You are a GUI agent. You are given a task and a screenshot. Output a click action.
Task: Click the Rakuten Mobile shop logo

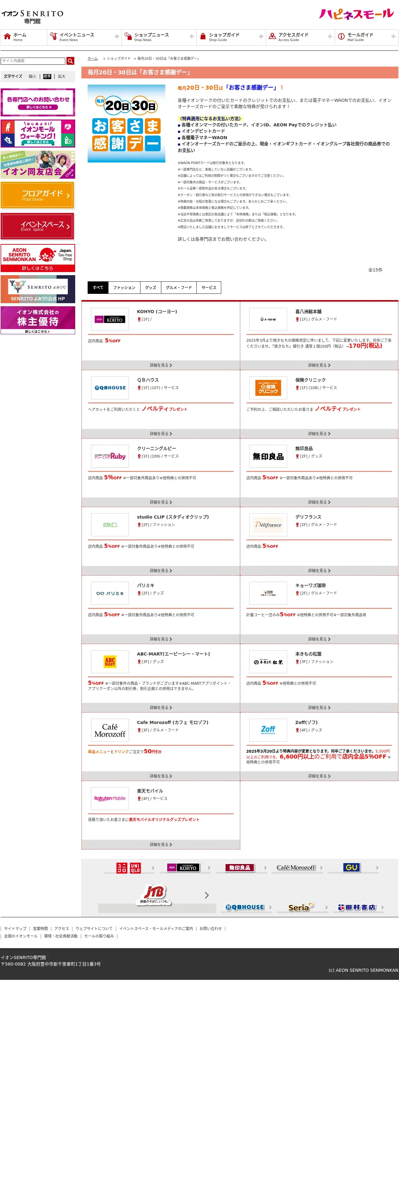110,798
